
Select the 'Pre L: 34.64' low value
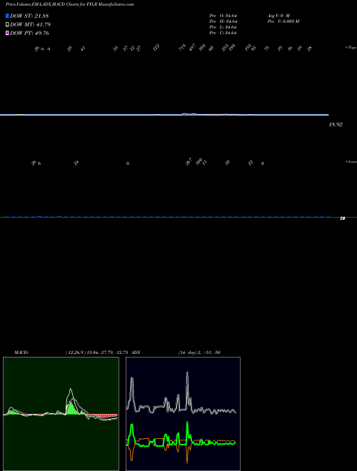coord(223,27)
